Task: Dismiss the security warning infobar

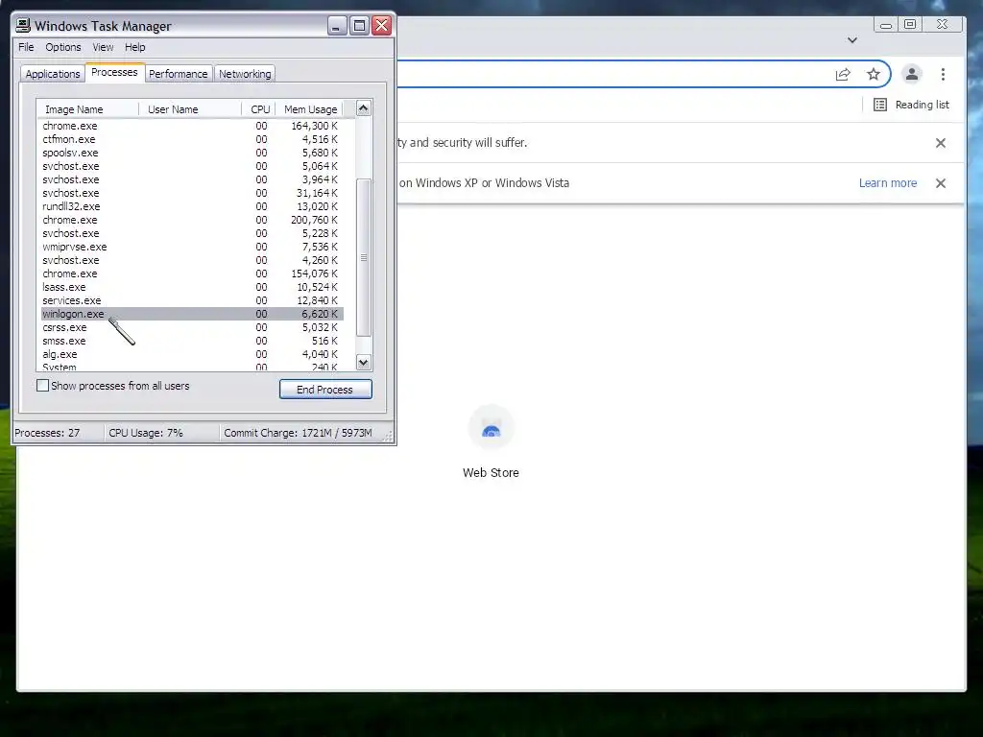Action: [941, 143]
